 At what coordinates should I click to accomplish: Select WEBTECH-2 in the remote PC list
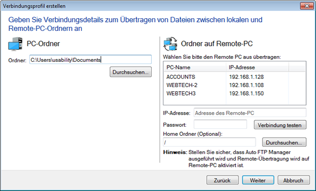tap(182, 85)
